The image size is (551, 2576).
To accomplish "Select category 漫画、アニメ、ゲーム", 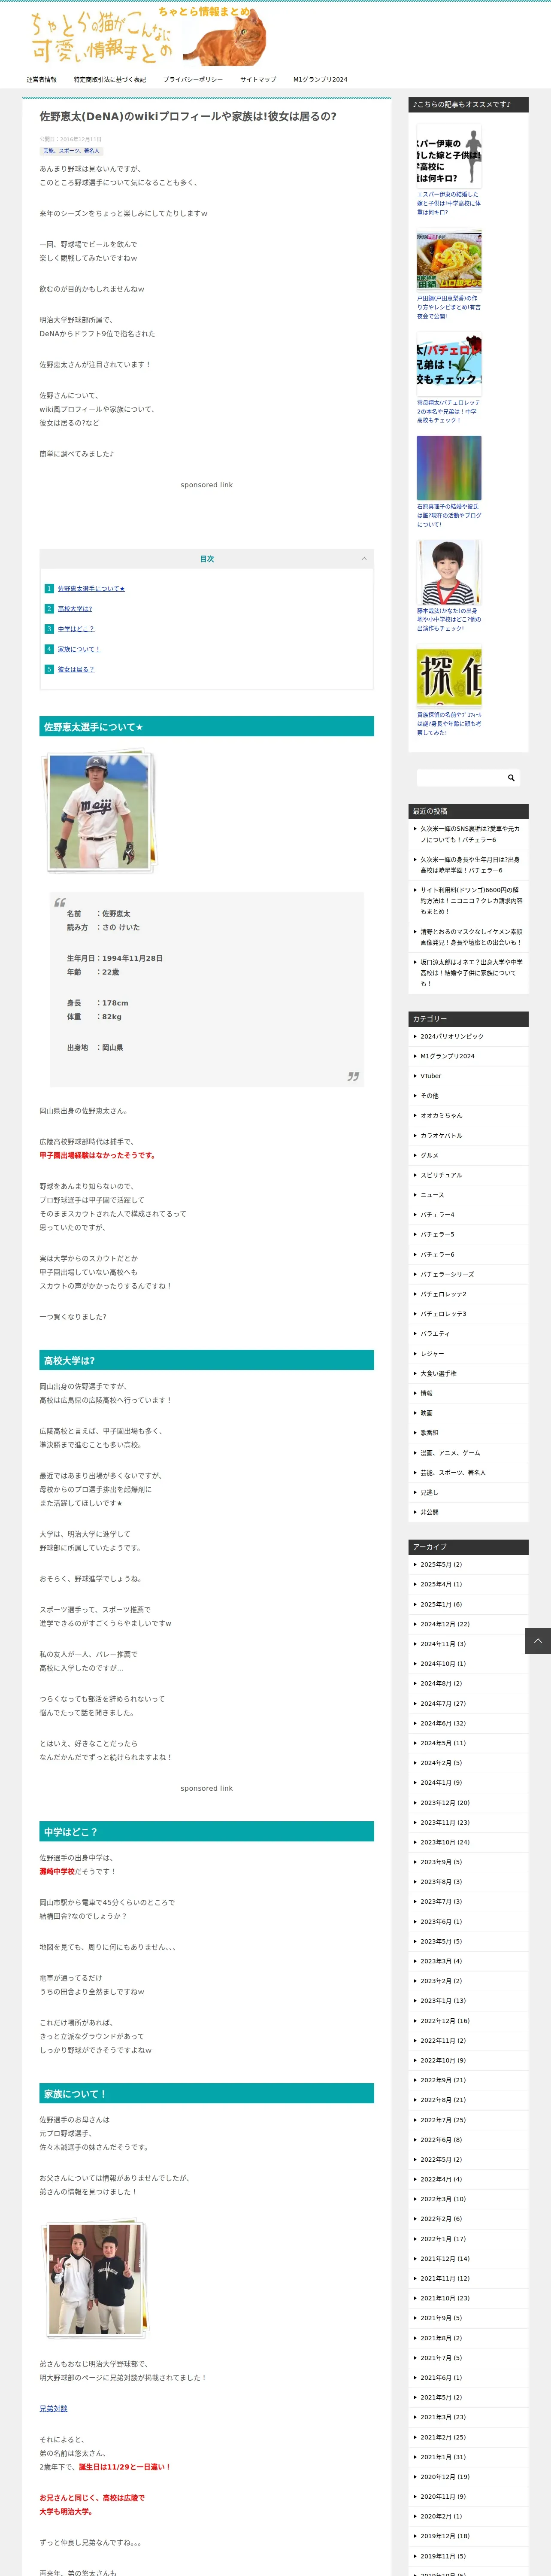I will click(x=450, y=1453).
